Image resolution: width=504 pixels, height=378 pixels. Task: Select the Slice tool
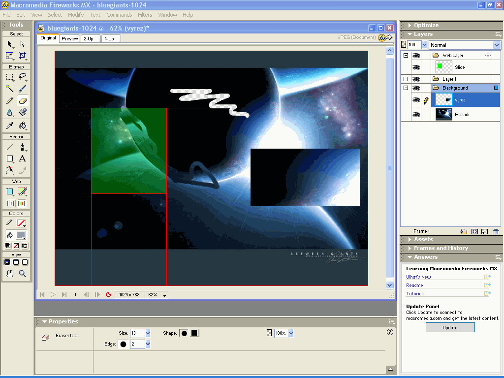(x=22, y=191)
